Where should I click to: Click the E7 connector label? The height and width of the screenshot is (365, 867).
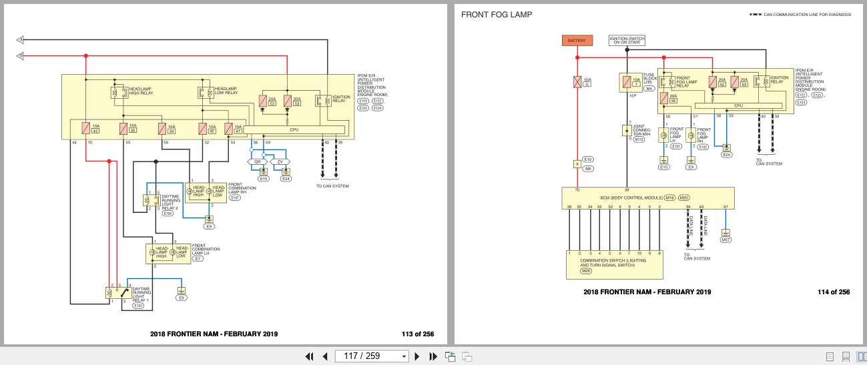click(x=196, y=258)
